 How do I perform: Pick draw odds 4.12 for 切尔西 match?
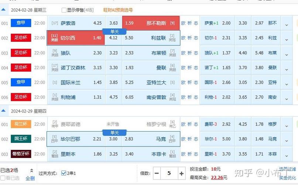pyautogui.click(x=113, y=38)
